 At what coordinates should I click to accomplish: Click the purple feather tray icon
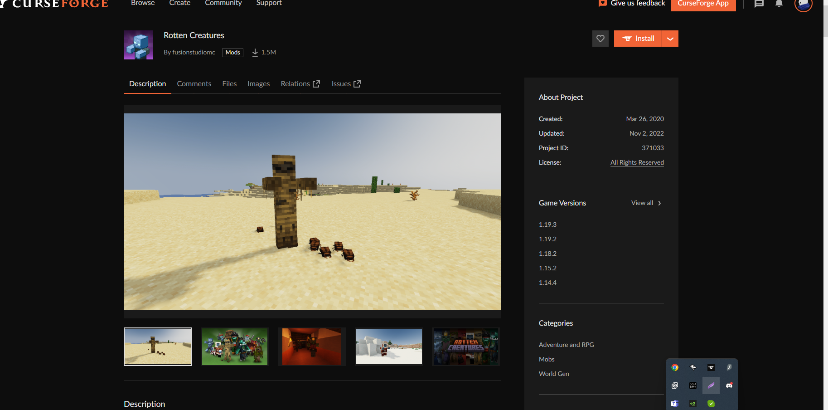pos(711,386)
